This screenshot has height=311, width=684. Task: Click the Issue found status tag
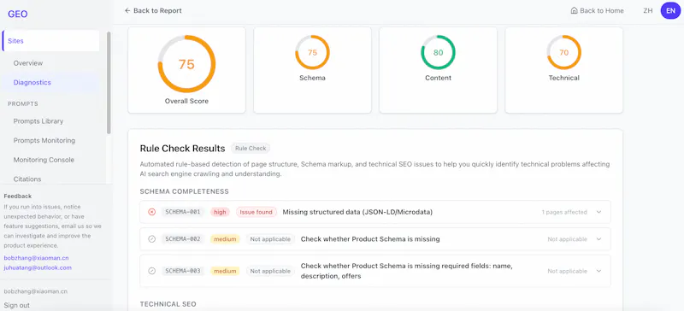tap(256, 212)
